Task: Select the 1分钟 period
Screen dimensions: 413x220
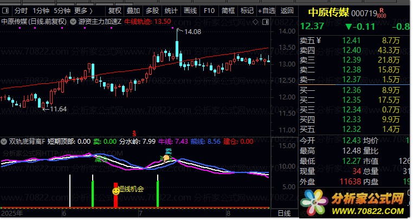Action: (41, 11)
